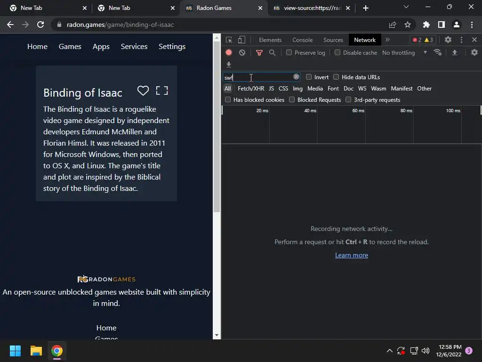Switch to the view-source browser tab

(x=312, y=8)
